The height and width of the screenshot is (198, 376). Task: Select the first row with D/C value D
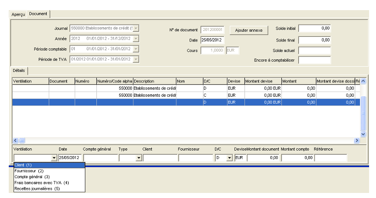tap(186, 88)
